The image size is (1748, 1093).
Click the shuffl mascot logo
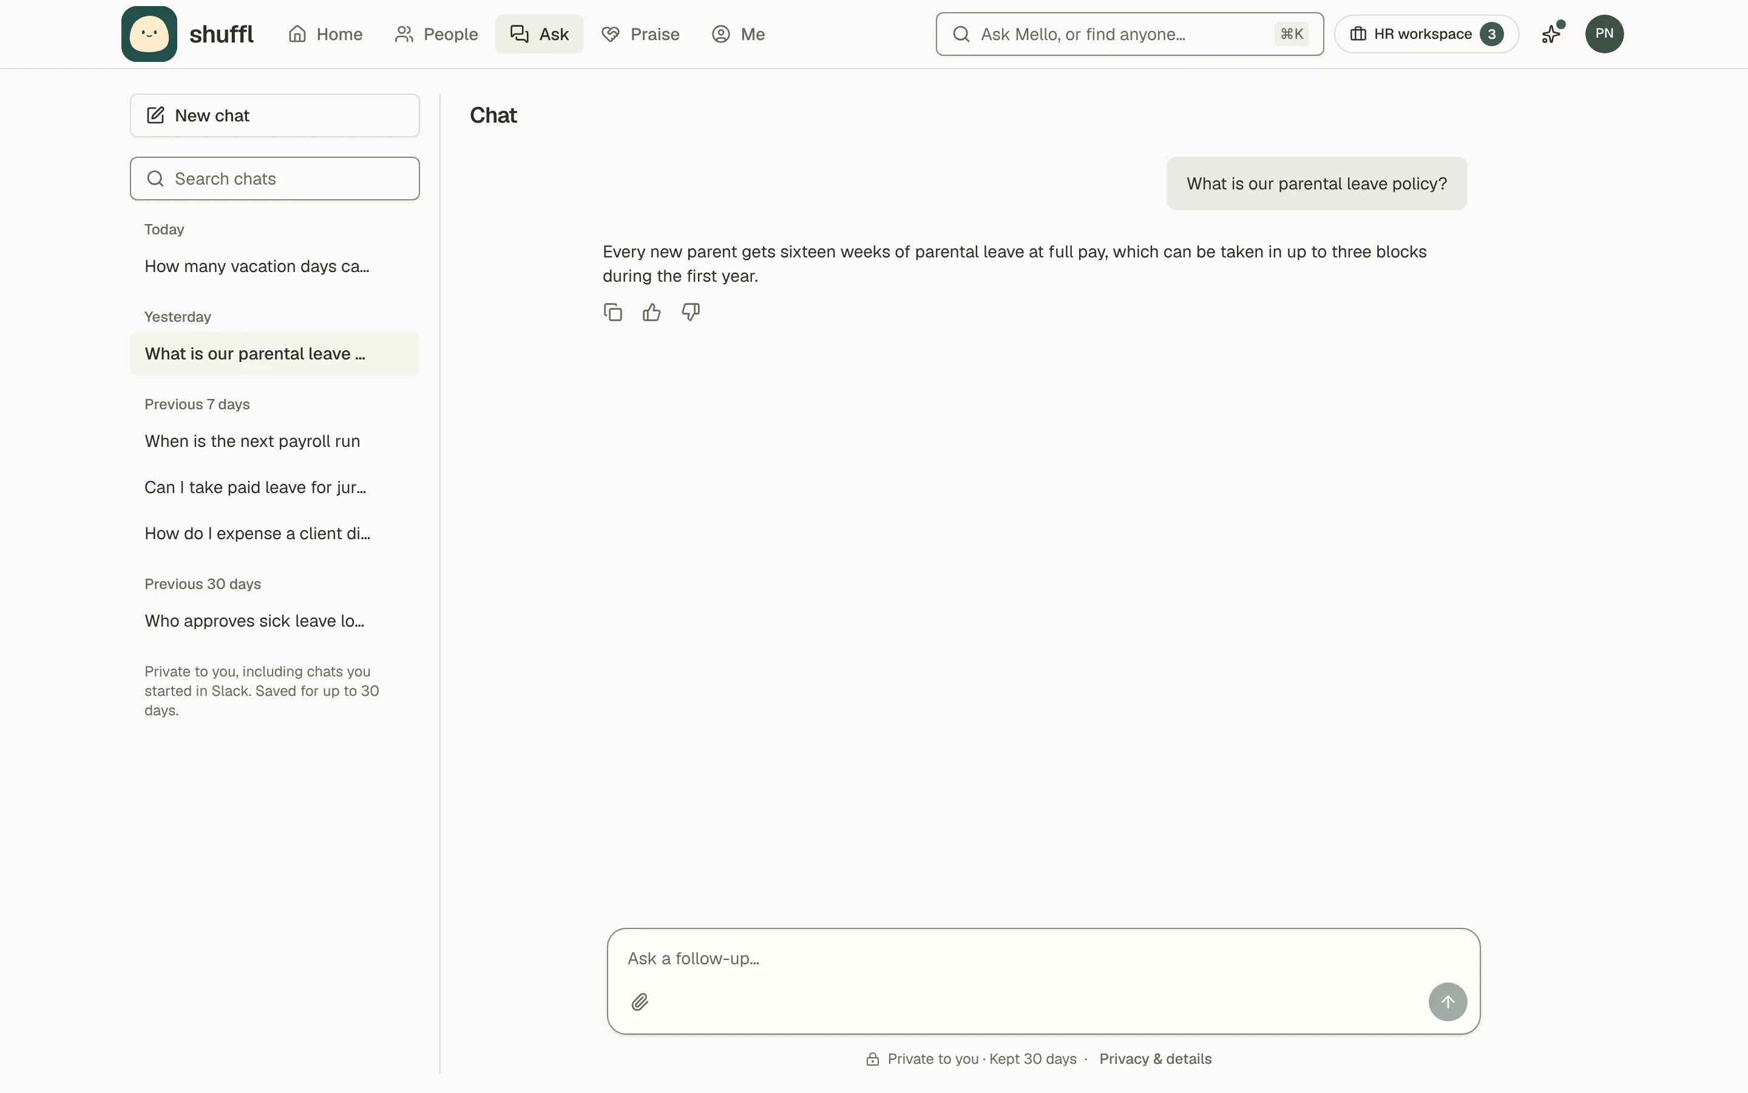click(x=149, y=34)
